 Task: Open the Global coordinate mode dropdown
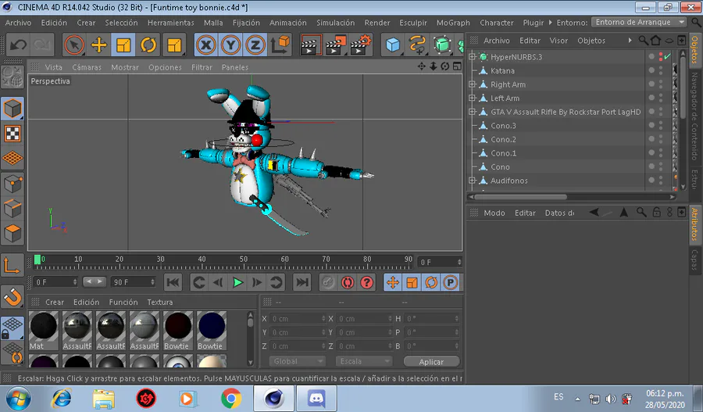(x=298, y=361)
